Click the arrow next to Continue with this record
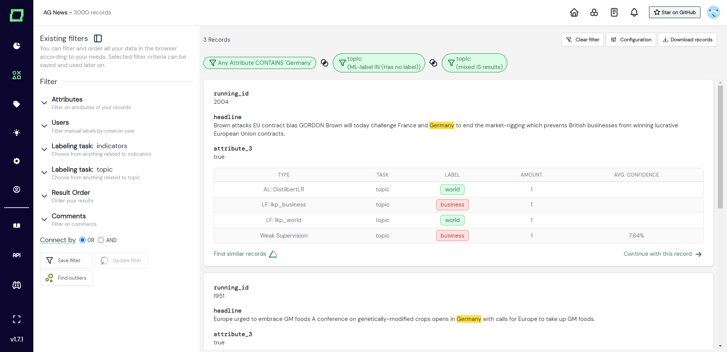Image resolution: width=727 pixels, height=352 pixels. click(x=699, y=254)
